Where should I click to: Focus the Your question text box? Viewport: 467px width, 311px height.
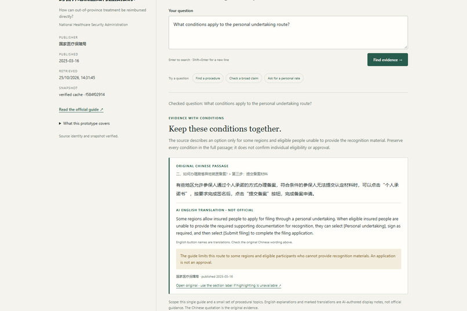(288, 32)
